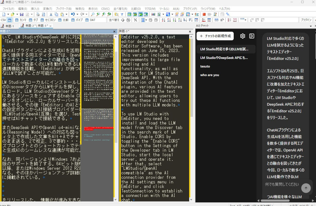The width and height of the screenshot is (316, 206).
Task: Toggle the sort (並べ替え) toolbar label
Action: [114, 20]
